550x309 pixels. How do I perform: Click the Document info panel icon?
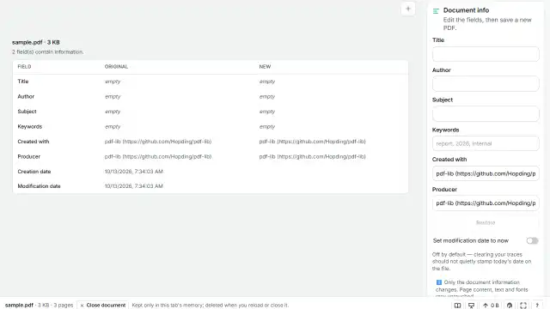[x=436, y=11]
